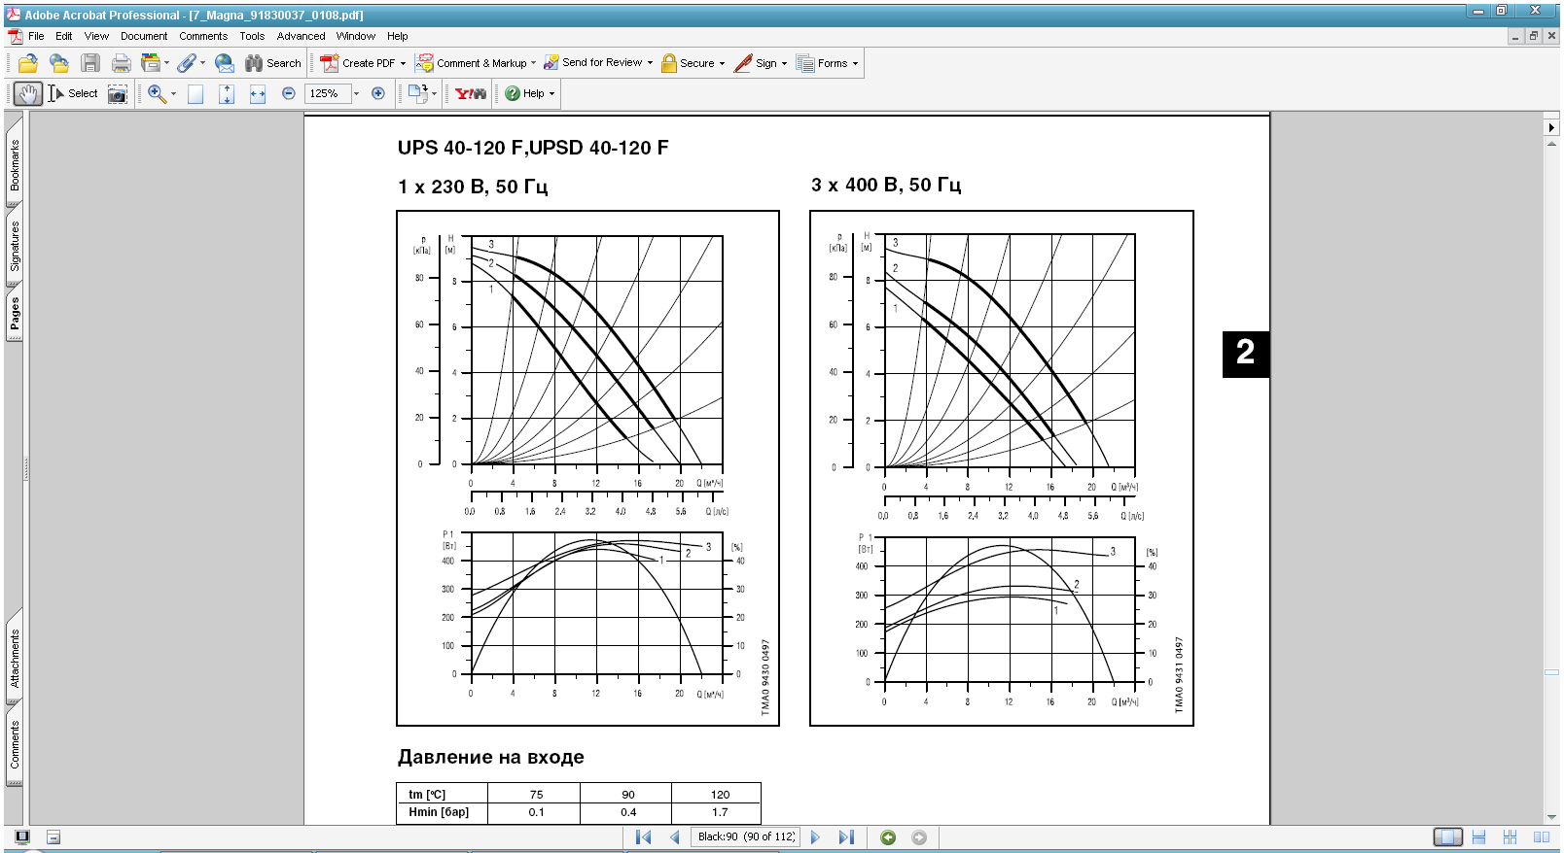
Task: Expand the Secure dropdown arrow
Action: (722, 64)
